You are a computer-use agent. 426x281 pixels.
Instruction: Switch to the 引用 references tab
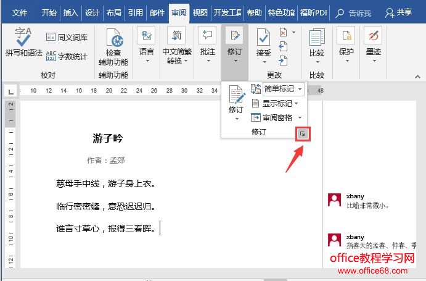(135, 12)
